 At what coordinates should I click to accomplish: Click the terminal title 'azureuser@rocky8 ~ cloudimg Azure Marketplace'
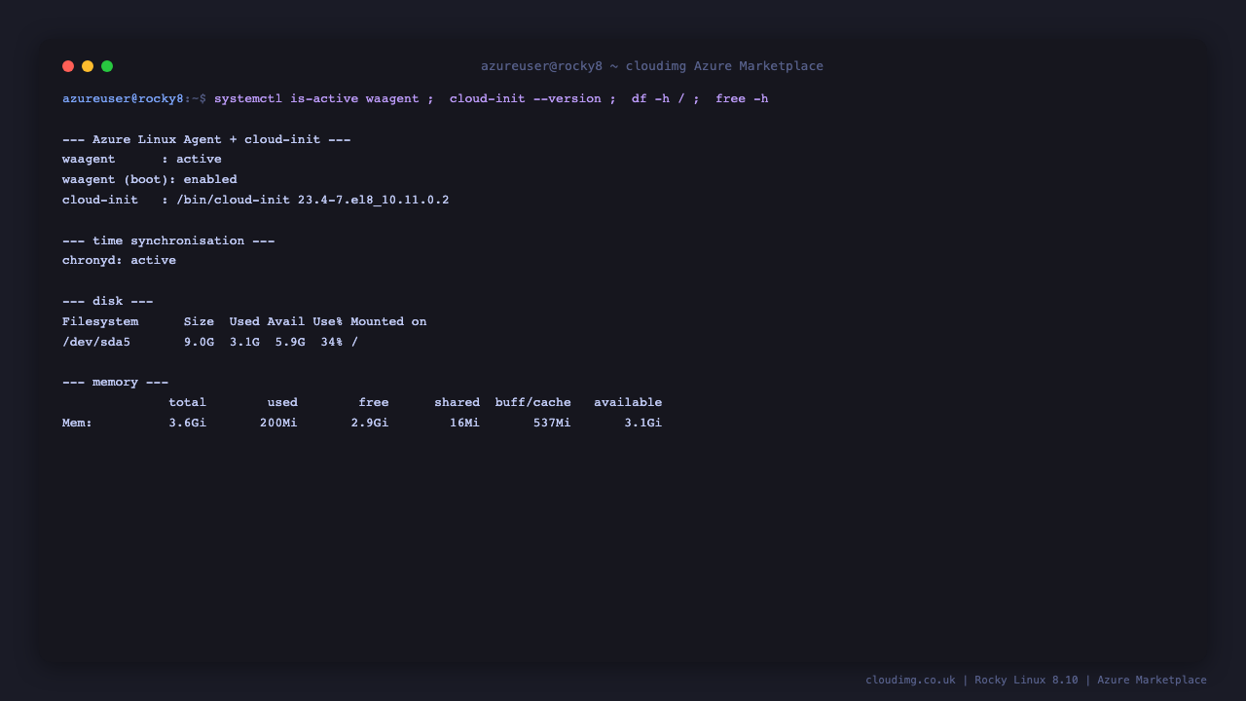[652, 66]
